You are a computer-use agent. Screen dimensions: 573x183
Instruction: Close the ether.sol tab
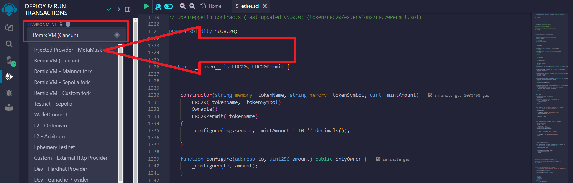point(264,6)
